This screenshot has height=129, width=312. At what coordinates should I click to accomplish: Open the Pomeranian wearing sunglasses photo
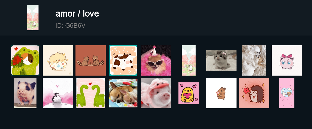click(156, 60)
